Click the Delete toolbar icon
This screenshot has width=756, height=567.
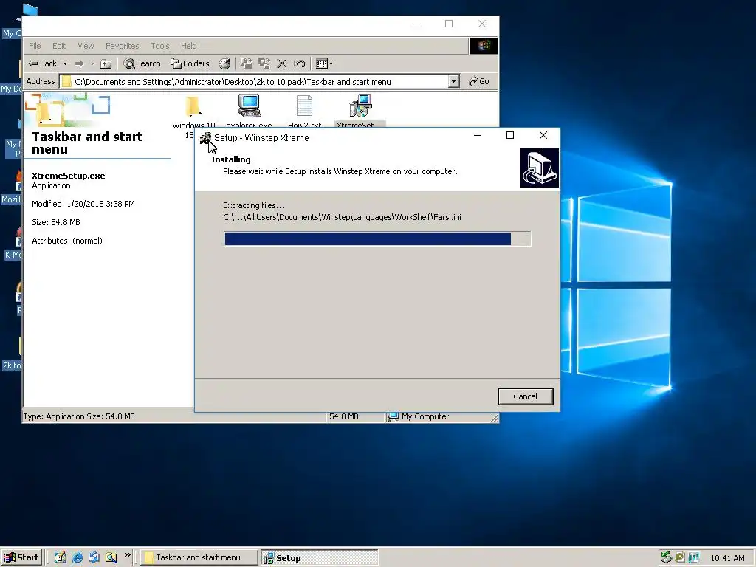pos(282,63)
